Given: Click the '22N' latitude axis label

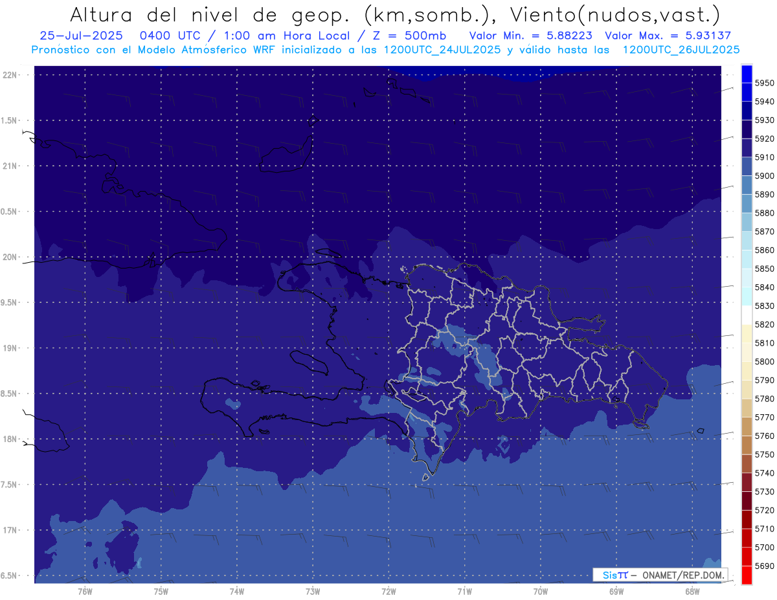Looking at the screenshot, I should point(11,75).
